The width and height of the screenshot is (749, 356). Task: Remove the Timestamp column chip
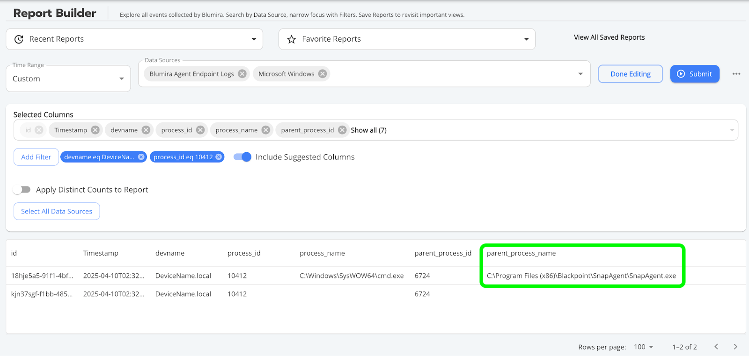pos(95,130)
